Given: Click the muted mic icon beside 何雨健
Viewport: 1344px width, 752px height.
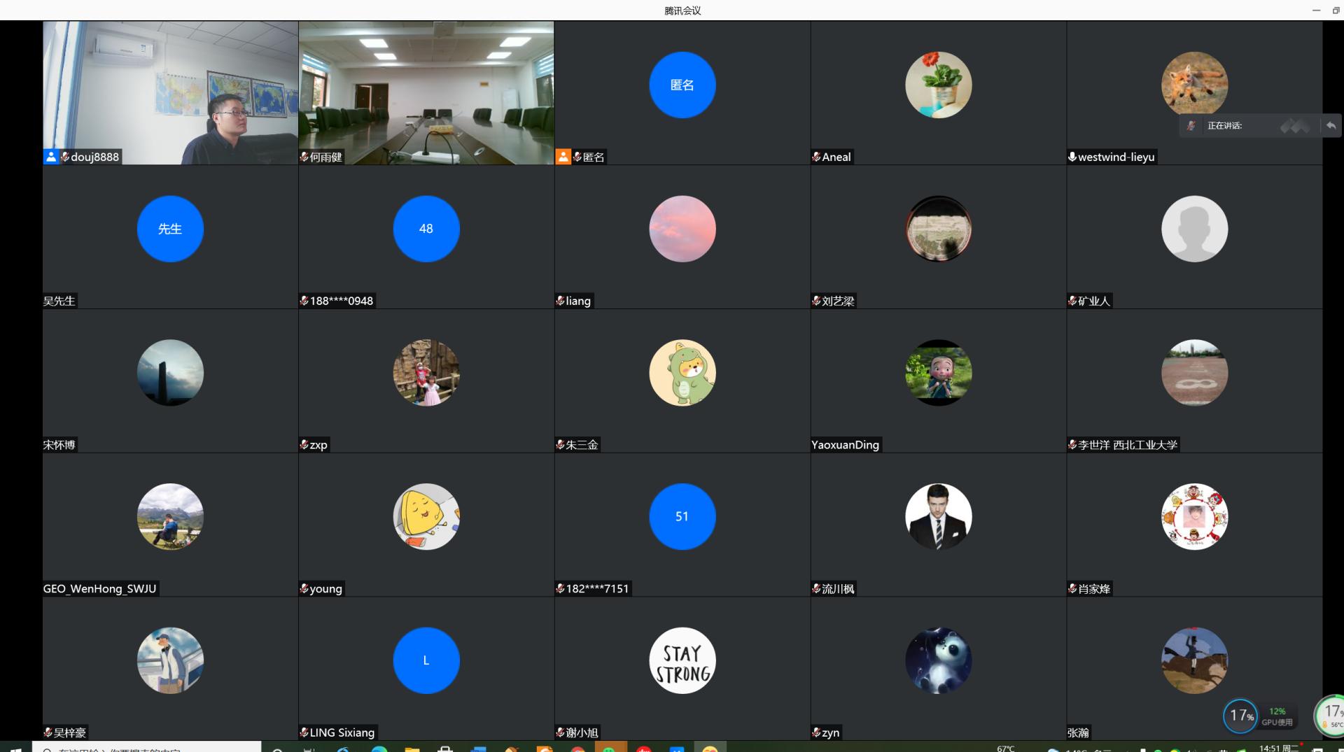Looking at the screenshot, I should click(x=304, y=157).
